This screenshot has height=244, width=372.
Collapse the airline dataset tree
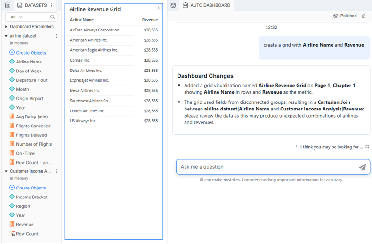pos(6,36)
